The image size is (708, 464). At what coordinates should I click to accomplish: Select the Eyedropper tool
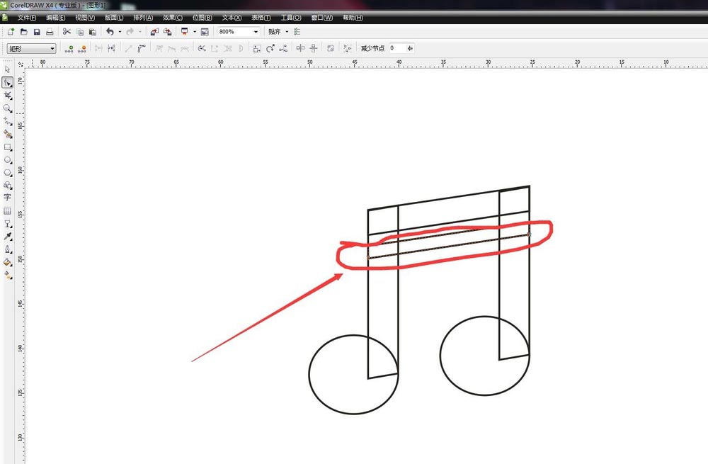7,237
